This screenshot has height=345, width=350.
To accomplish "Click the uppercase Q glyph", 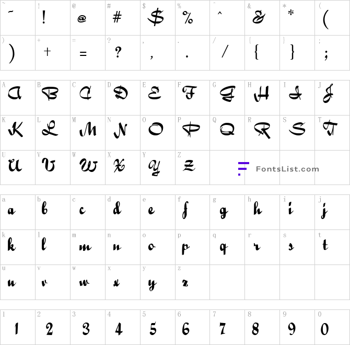I will click(x=227, y=129).
